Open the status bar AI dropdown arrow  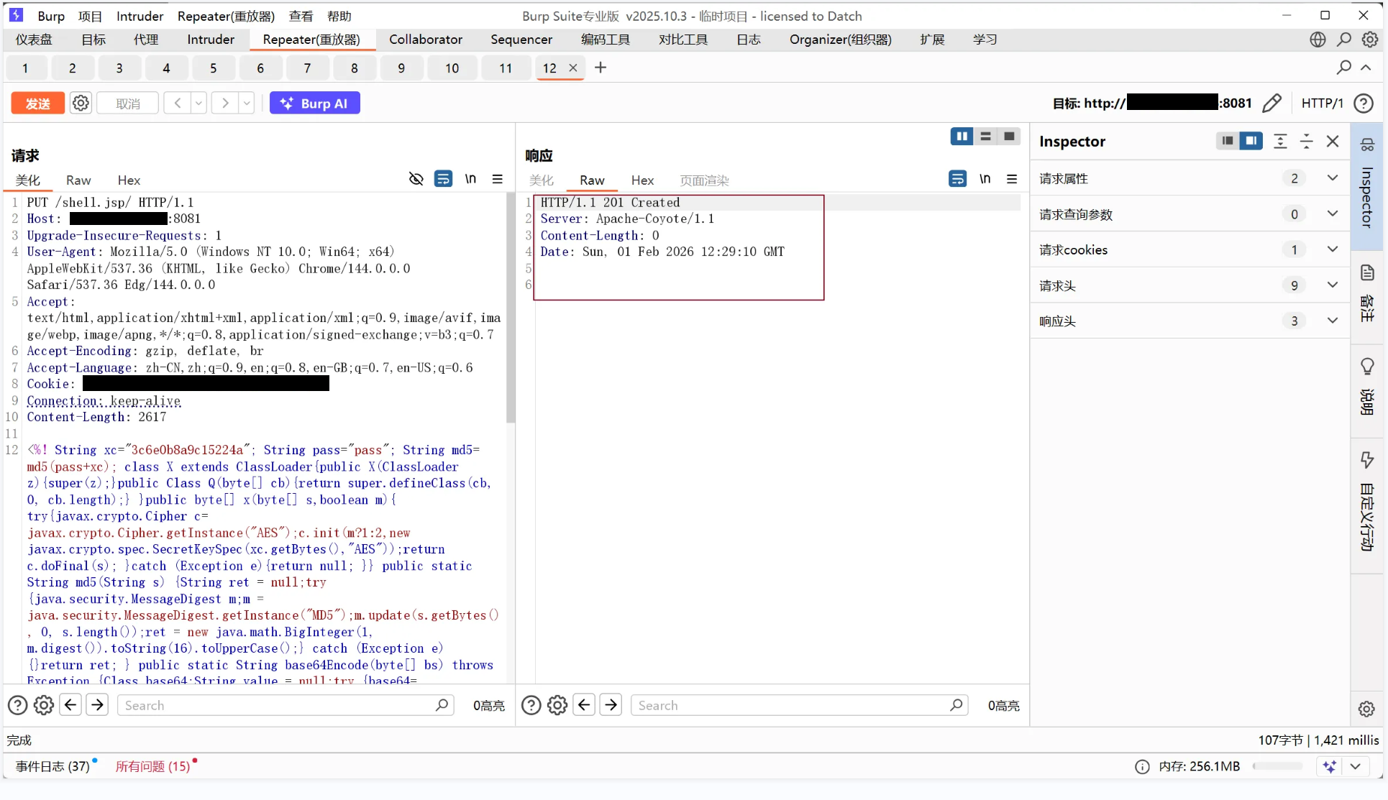(x=1355, y=766)
